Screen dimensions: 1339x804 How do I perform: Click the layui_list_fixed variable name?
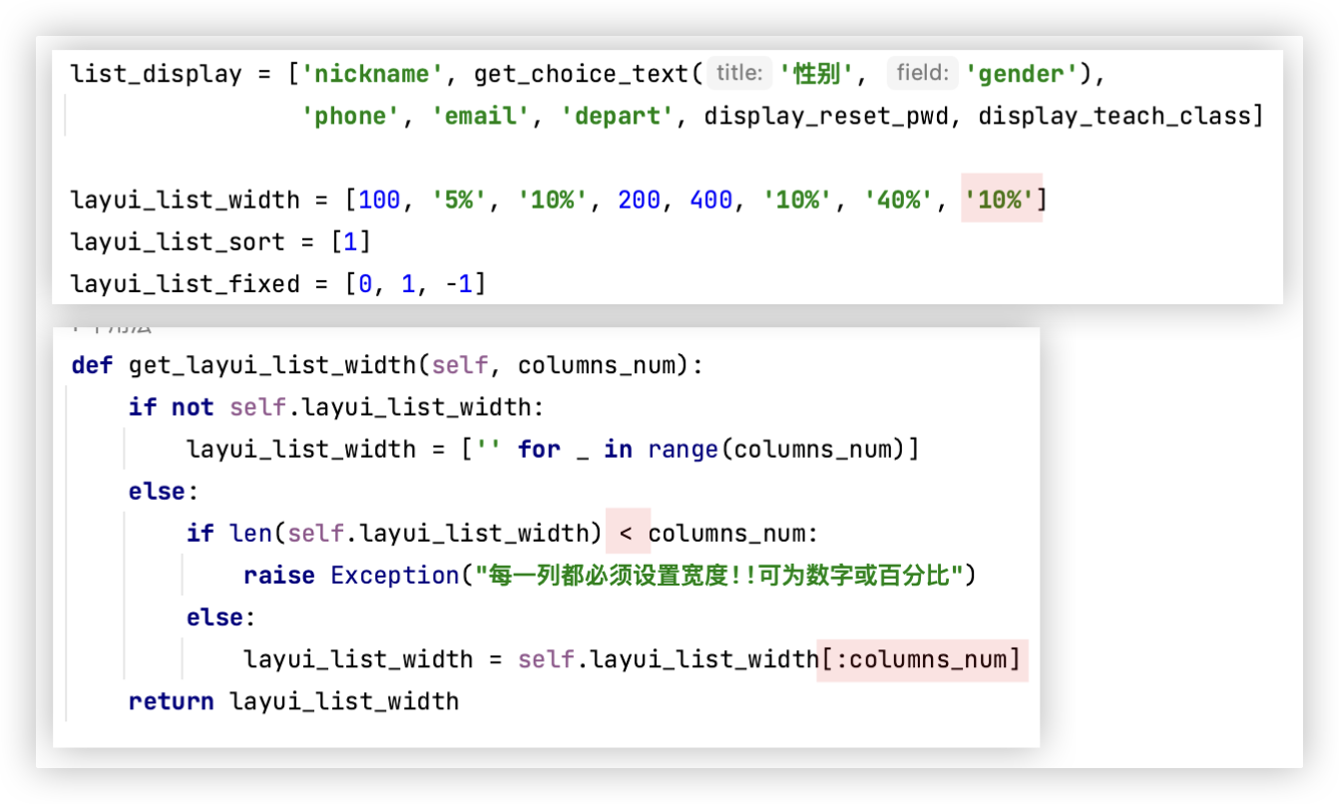tap(185, 284)
